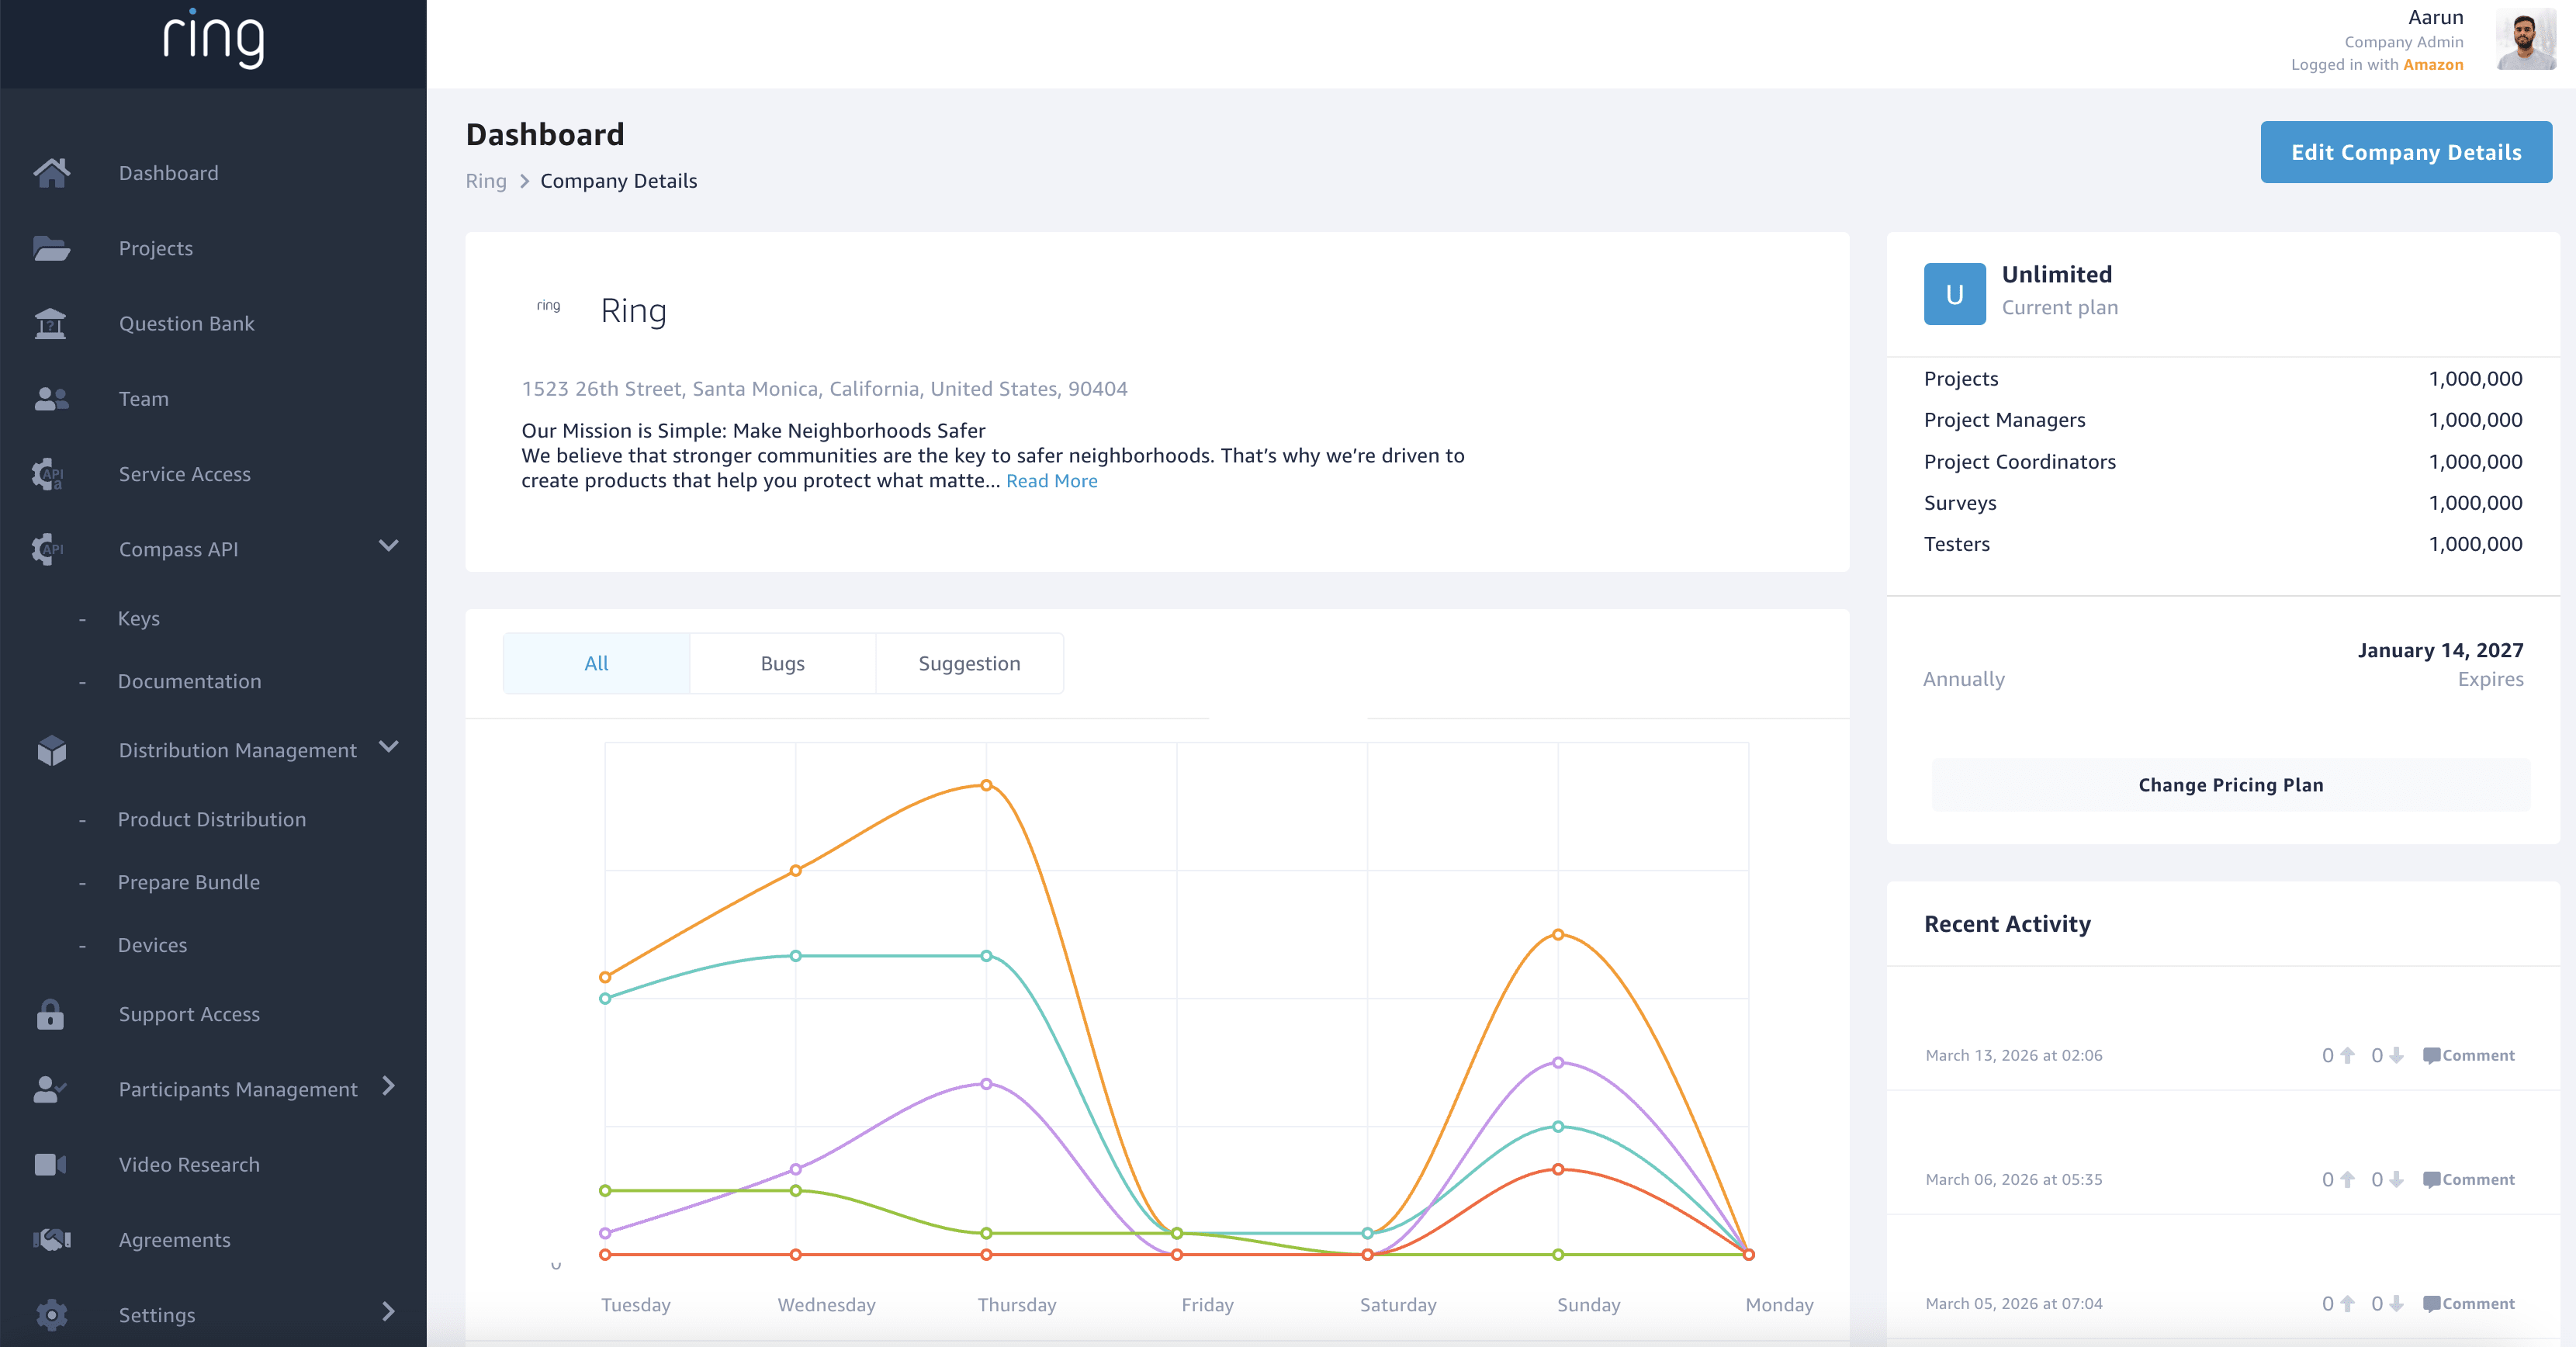Click the orange line's Sunday peak point
This screenshot has width=2576, height=1347.
coord(1558,934)
